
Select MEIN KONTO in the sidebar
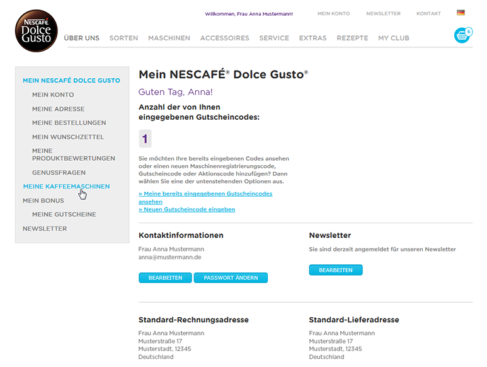point(53,95)
